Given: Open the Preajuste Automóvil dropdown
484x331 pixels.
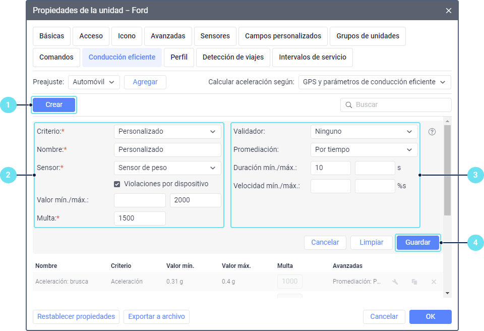Looking at the screenshot, I should tap(94, 82).
